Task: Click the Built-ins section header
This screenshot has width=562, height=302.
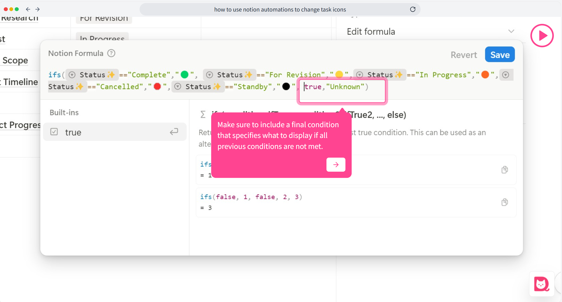Action: point(64,112)
